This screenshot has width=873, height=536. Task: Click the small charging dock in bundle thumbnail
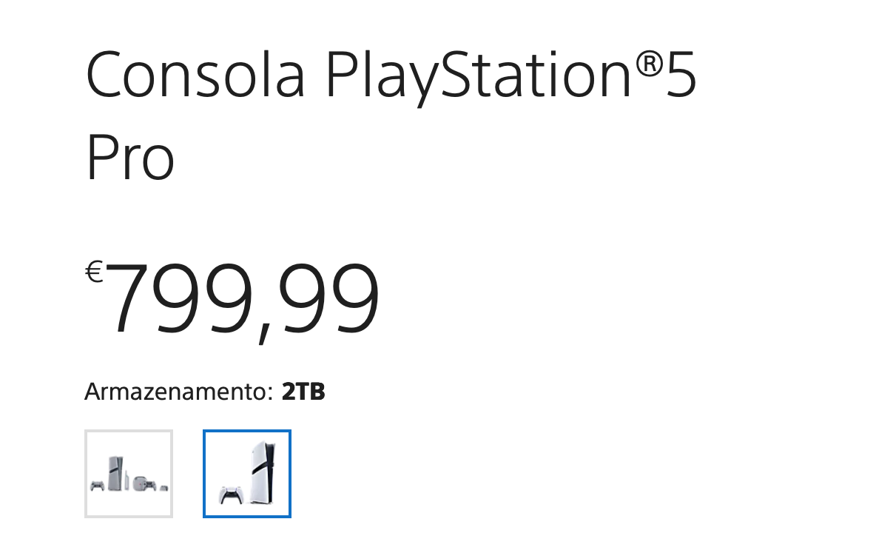click(x=164, y=488)
